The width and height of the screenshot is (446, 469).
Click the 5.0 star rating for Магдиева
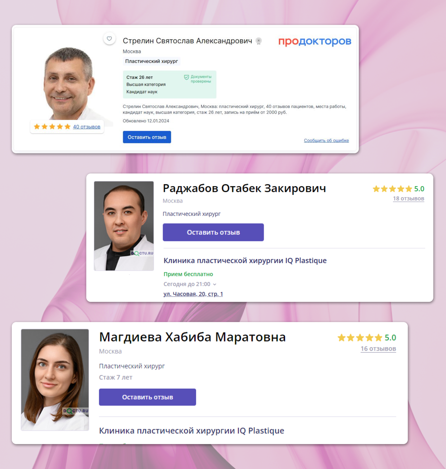coord(367,338)
